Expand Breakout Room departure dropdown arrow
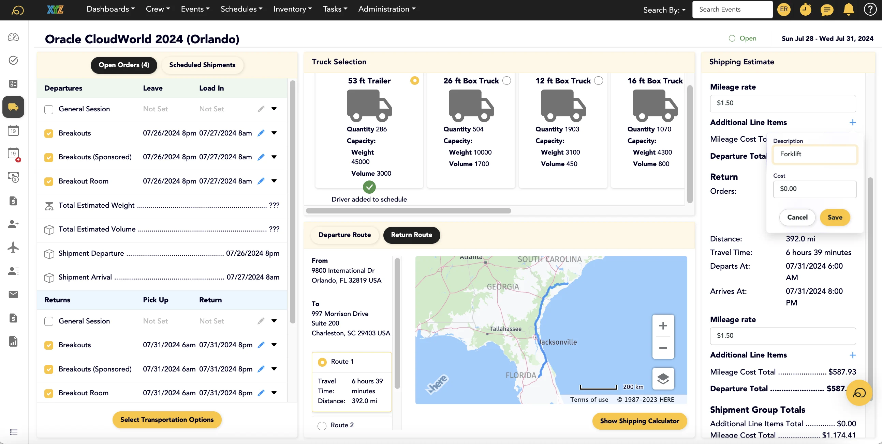The height and width of the screenshot is (444, 882). coord(274,181)
